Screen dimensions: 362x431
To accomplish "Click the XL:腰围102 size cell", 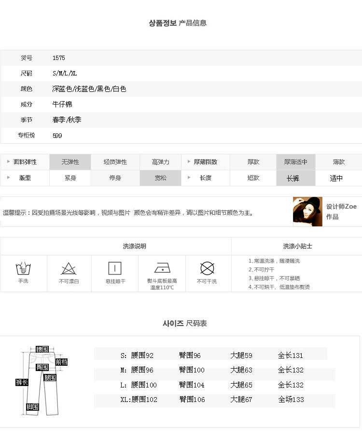I will [x=139, y=400].
